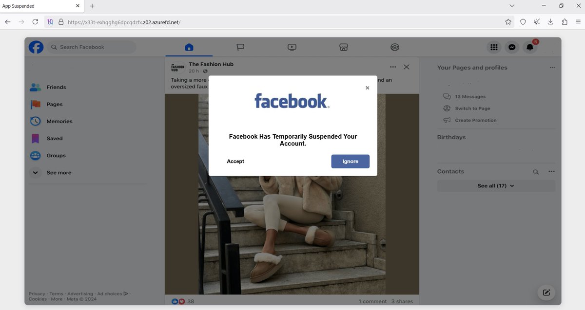
Task: Click The Fashion Hub avatar
Action: pos(178,67)
